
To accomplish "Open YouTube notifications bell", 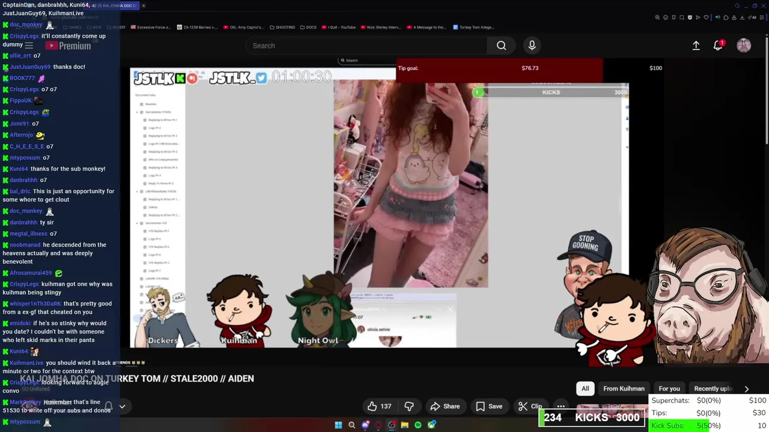I will (x=718, y=46).
